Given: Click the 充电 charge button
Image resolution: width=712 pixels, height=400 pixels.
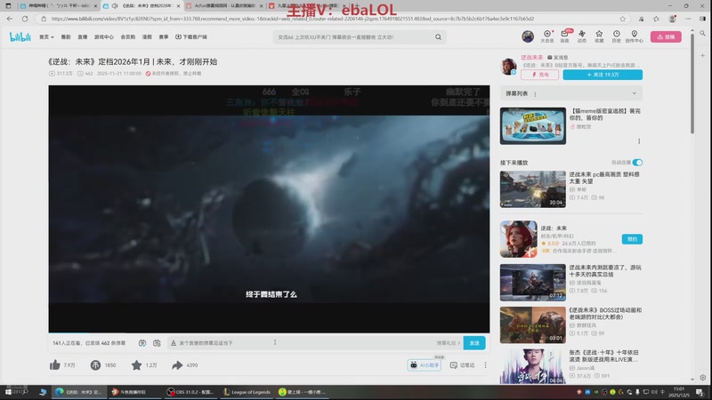Looking at the screenshot, I should 539,75.
